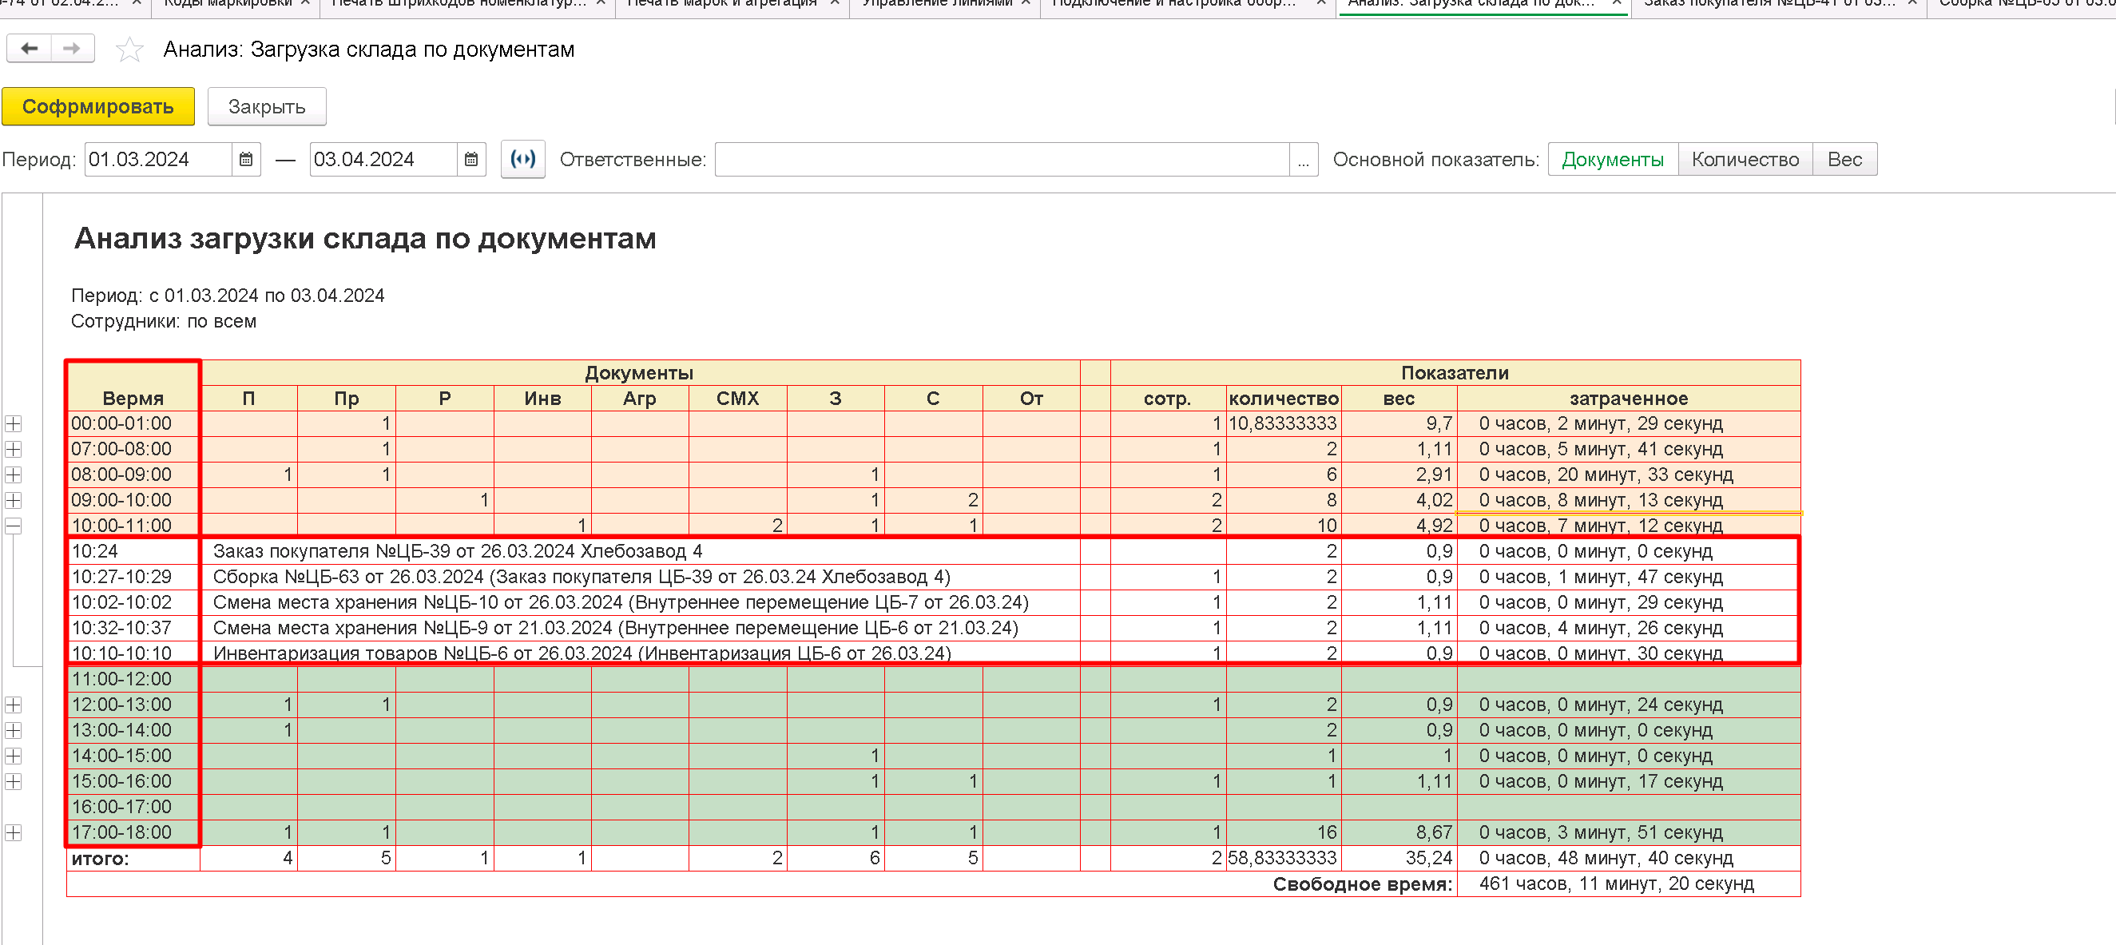
Task: Open calendar for end date 03.04.2024
Action: point(471,160)
